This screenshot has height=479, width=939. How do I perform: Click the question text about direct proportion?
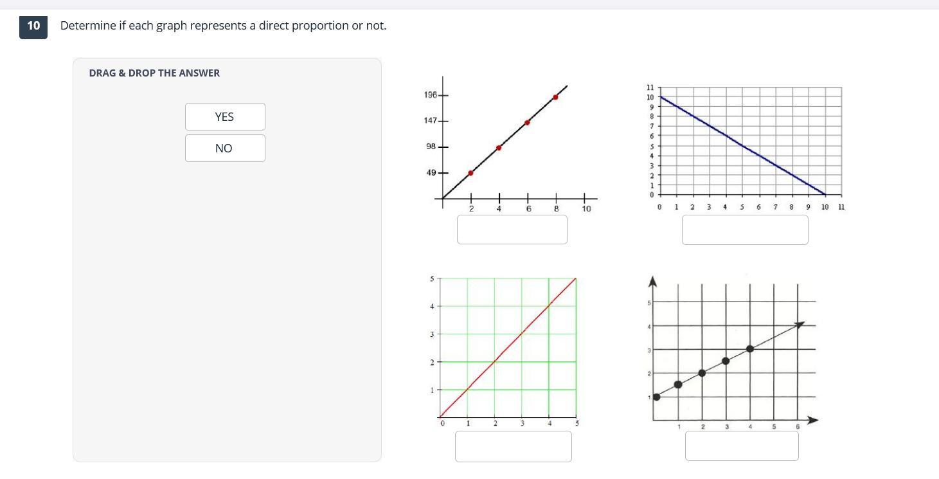pyautogui.click(x=223, y=26)
